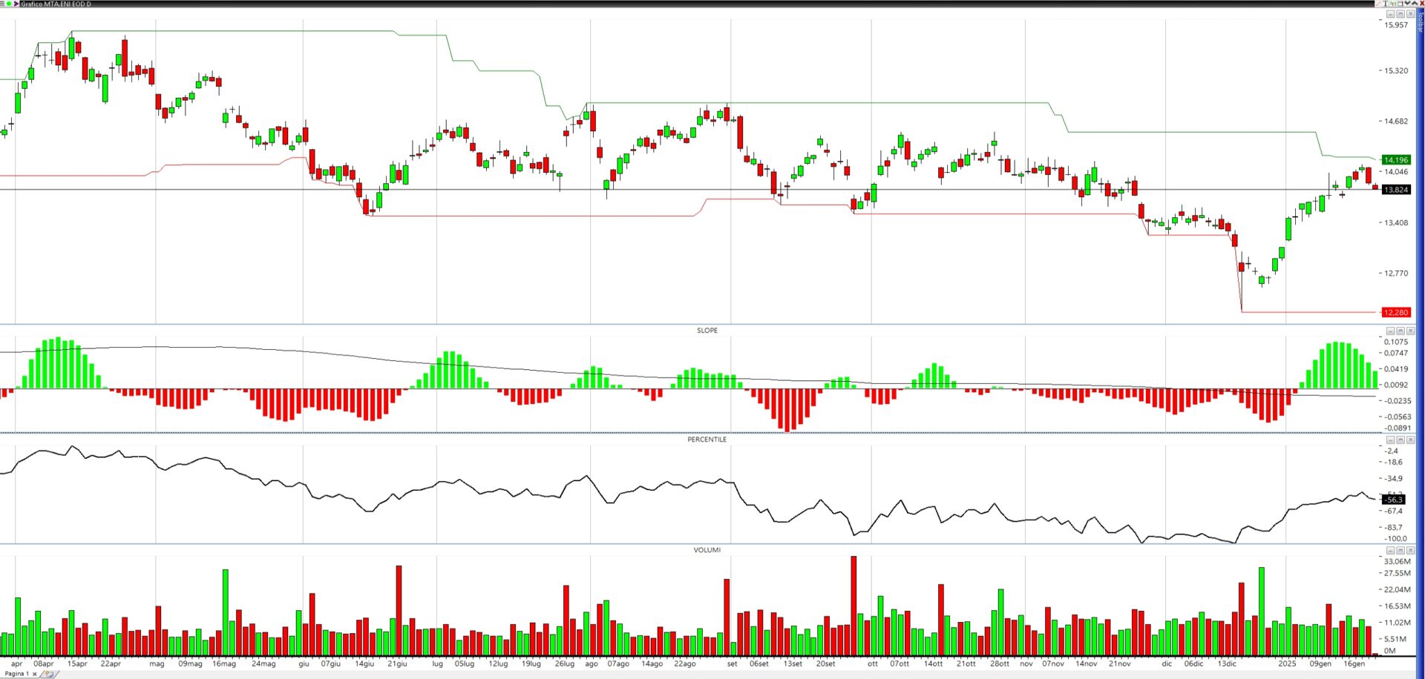Select the line drawing tool icon
The image size is (1425, 679).
click(x=1378, y=4)
